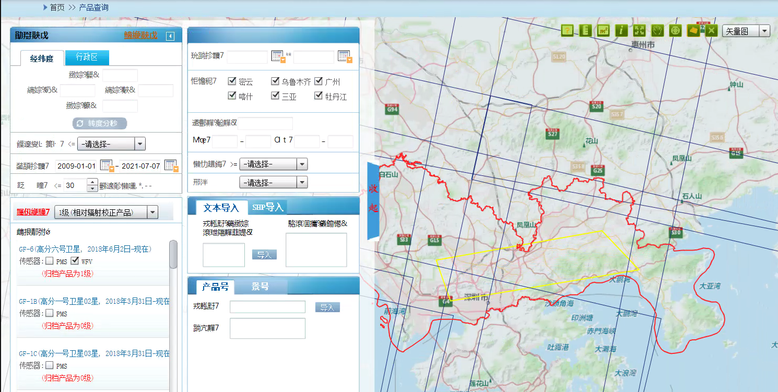Select the pan hand map tool
Viewport: 778px width, 392px height.
coord(657,31)
